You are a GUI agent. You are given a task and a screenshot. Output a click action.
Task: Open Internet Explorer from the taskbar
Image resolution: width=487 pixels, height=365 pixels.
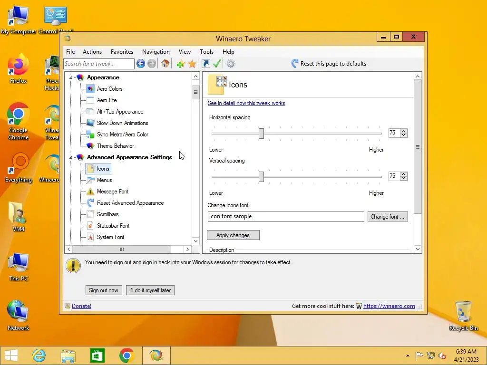click(x=39, y=355)
